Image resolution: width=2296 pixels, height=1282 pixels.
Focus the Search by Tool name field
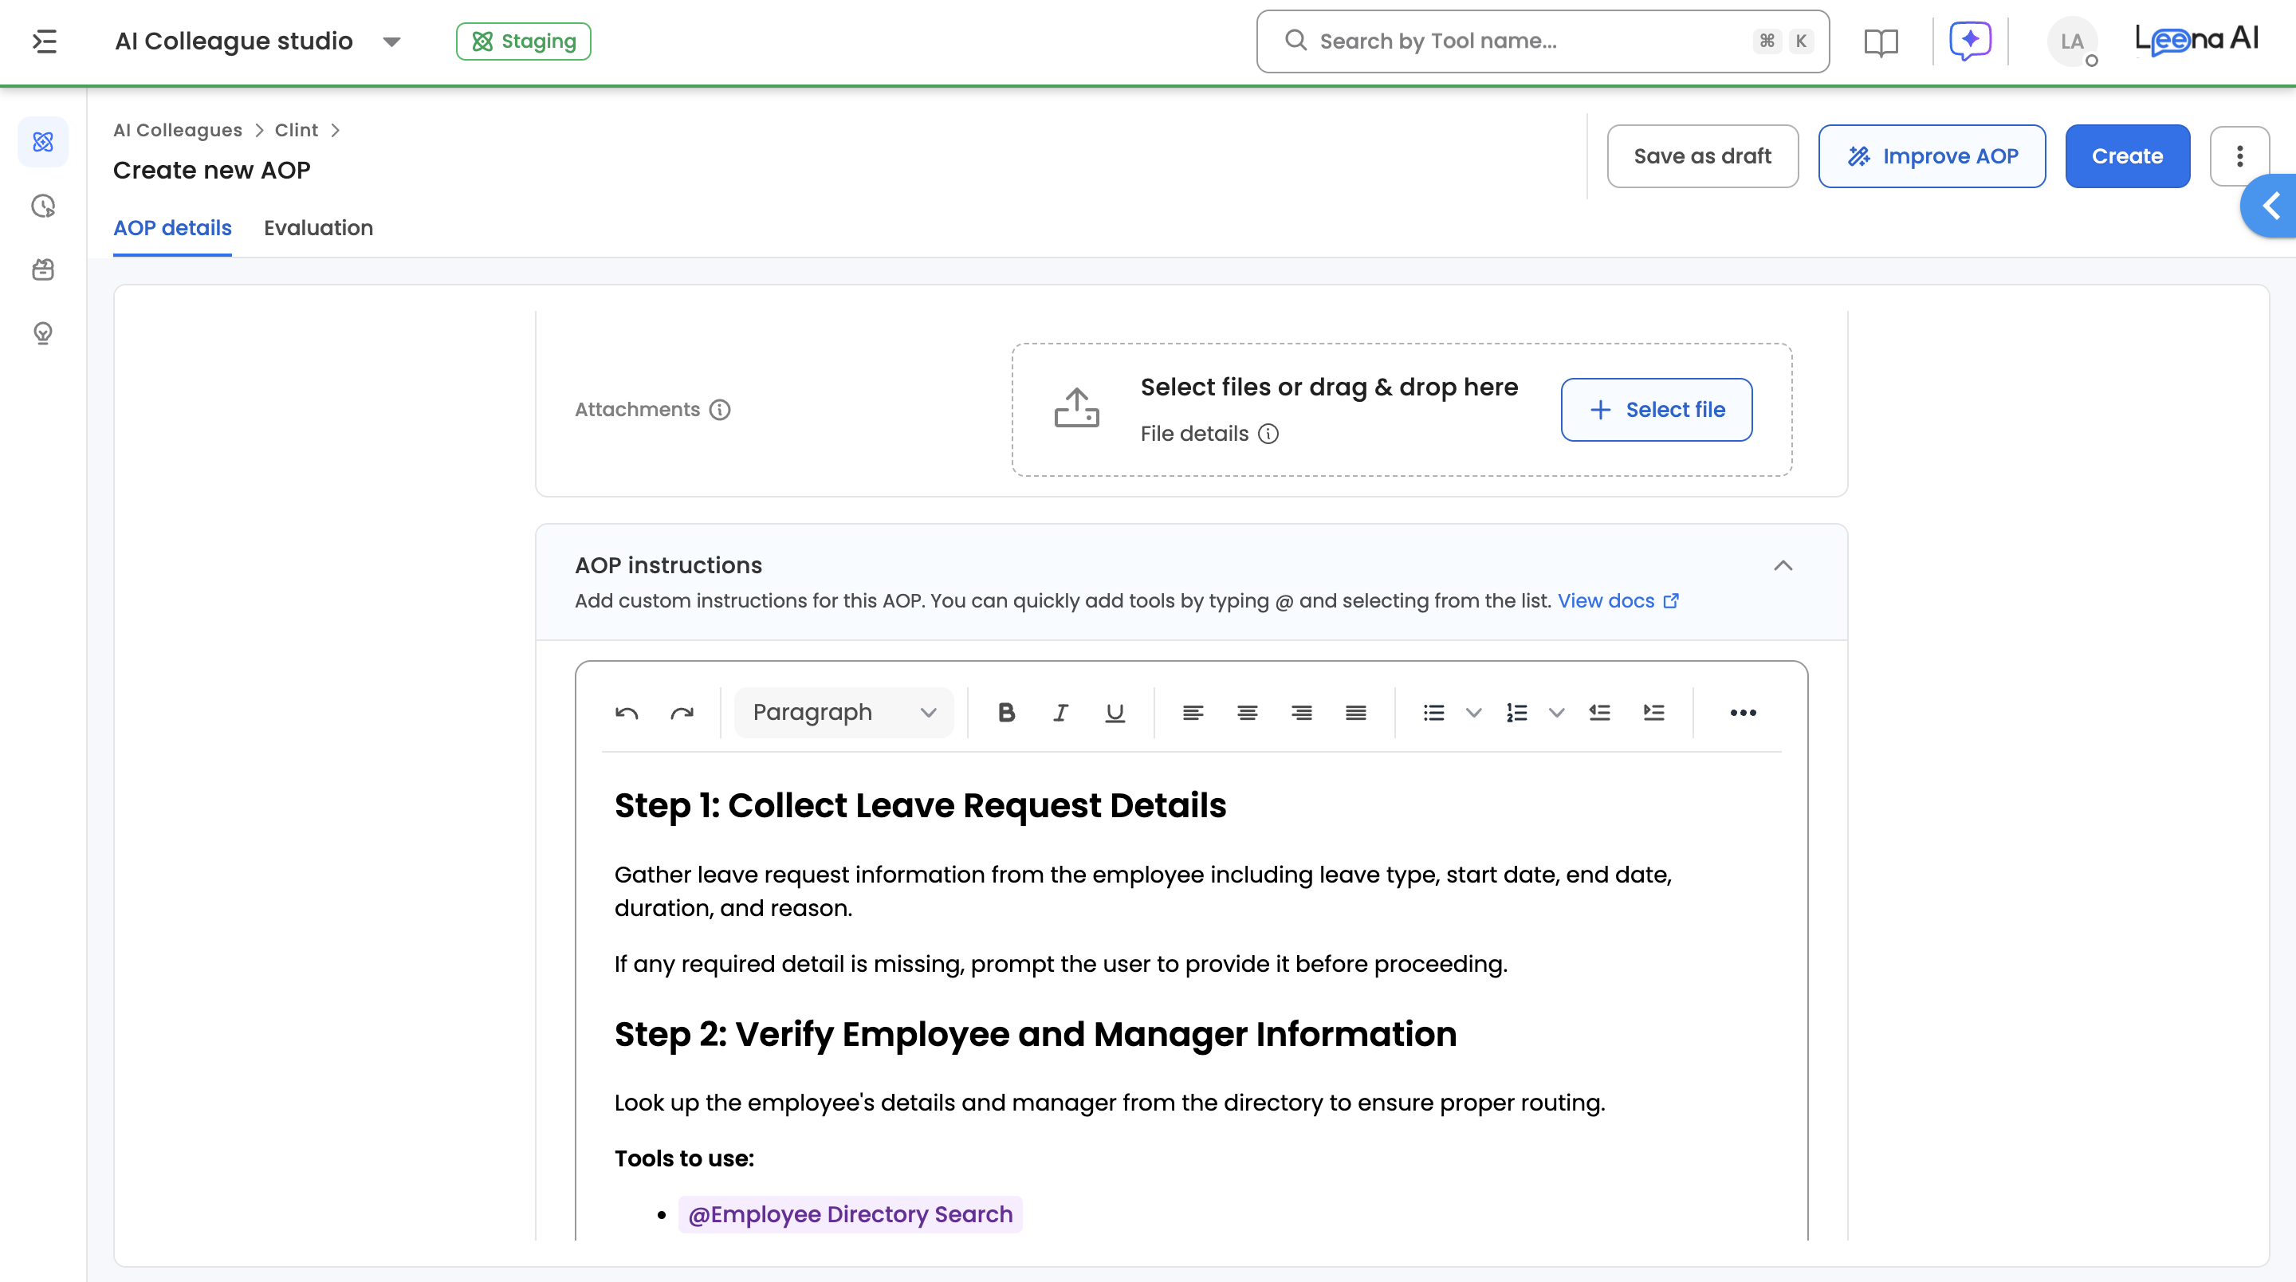pyautogui.click(x=1543, y=41)
